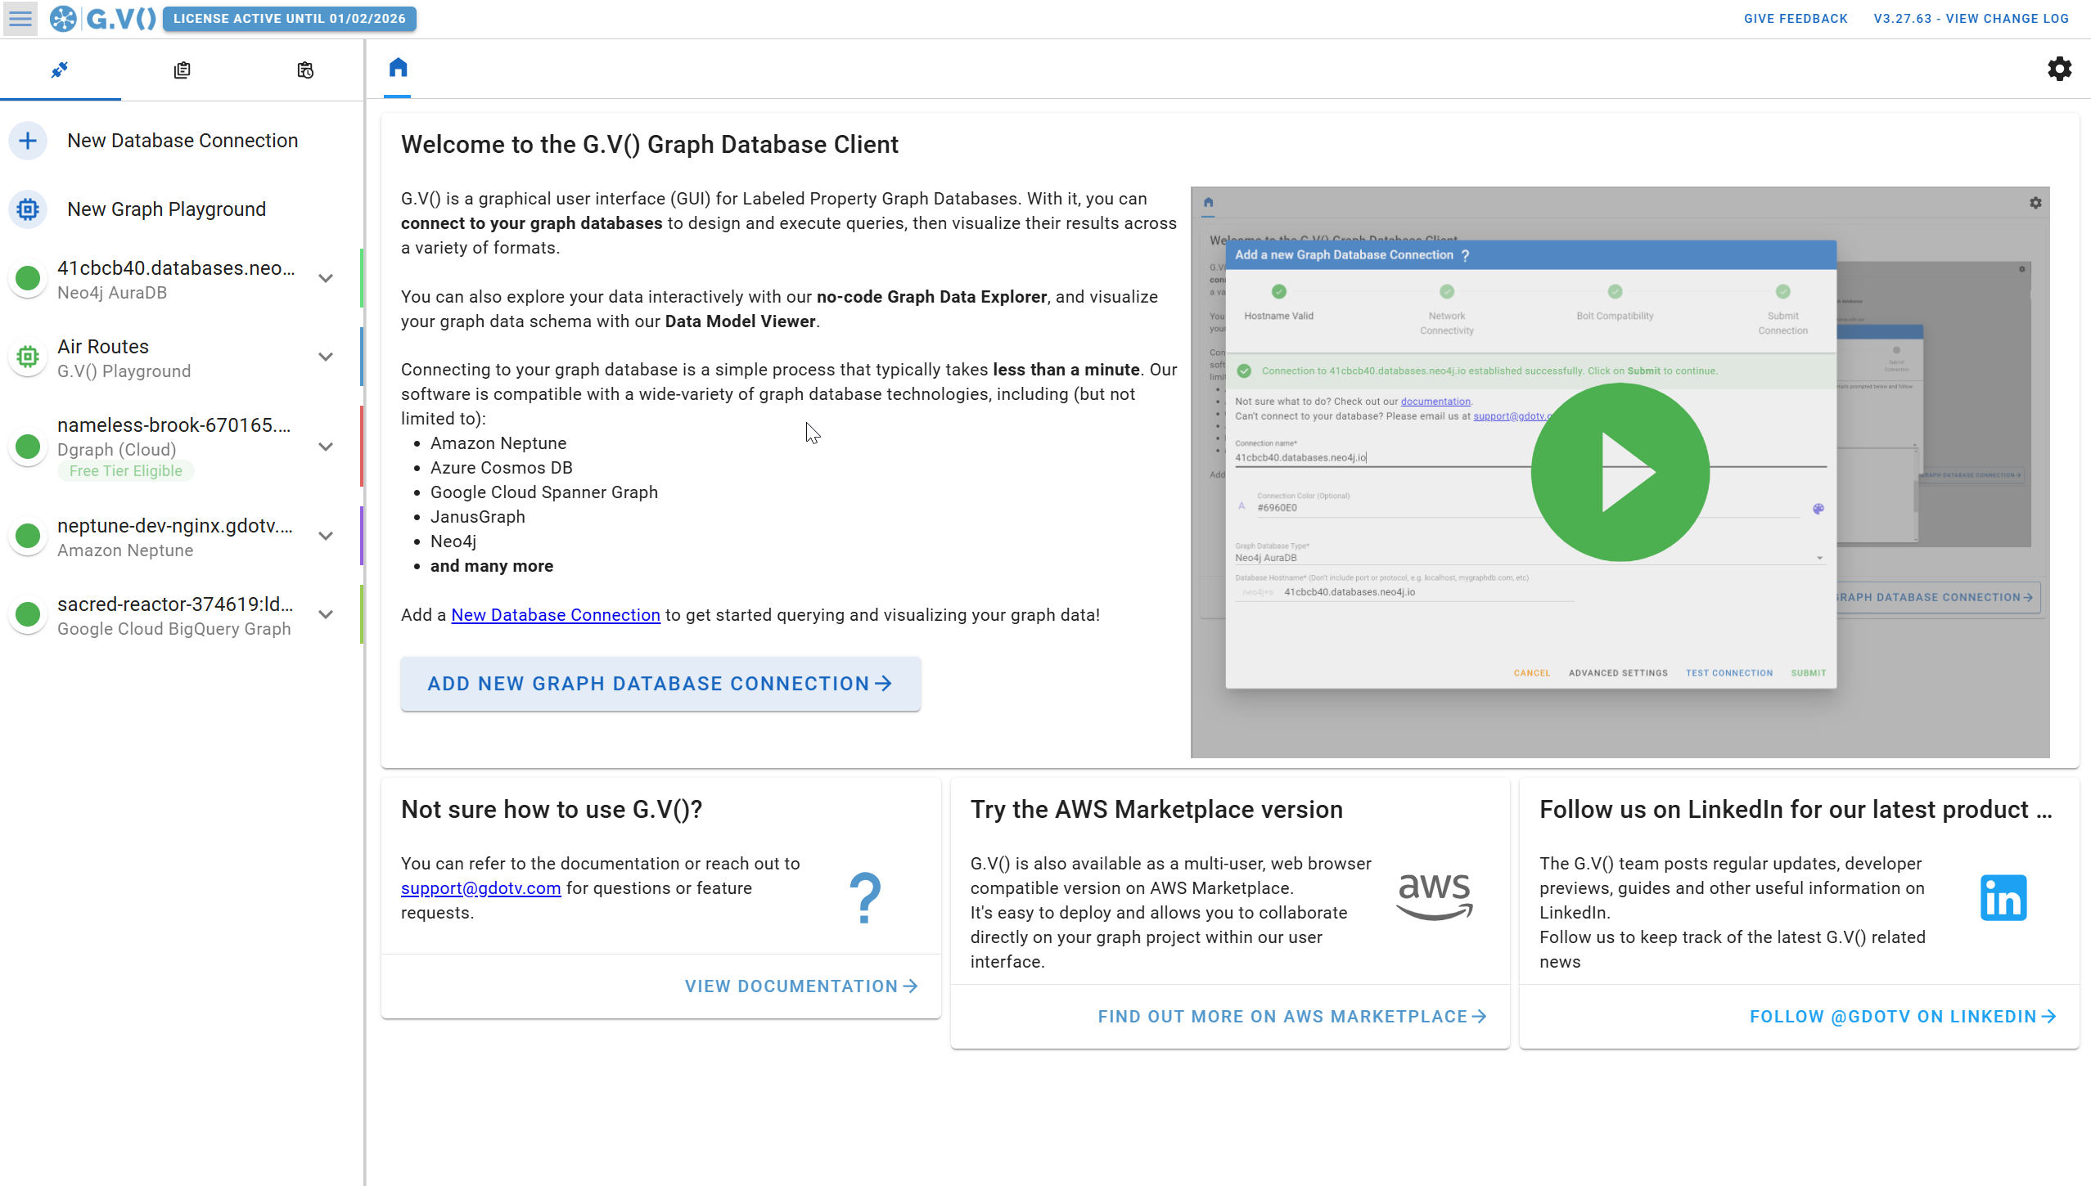Screen dimensions: 2091x1186
Task: Click the LinkedIn logo icon
Action: pyautogui.click(x=2003, y=898)
